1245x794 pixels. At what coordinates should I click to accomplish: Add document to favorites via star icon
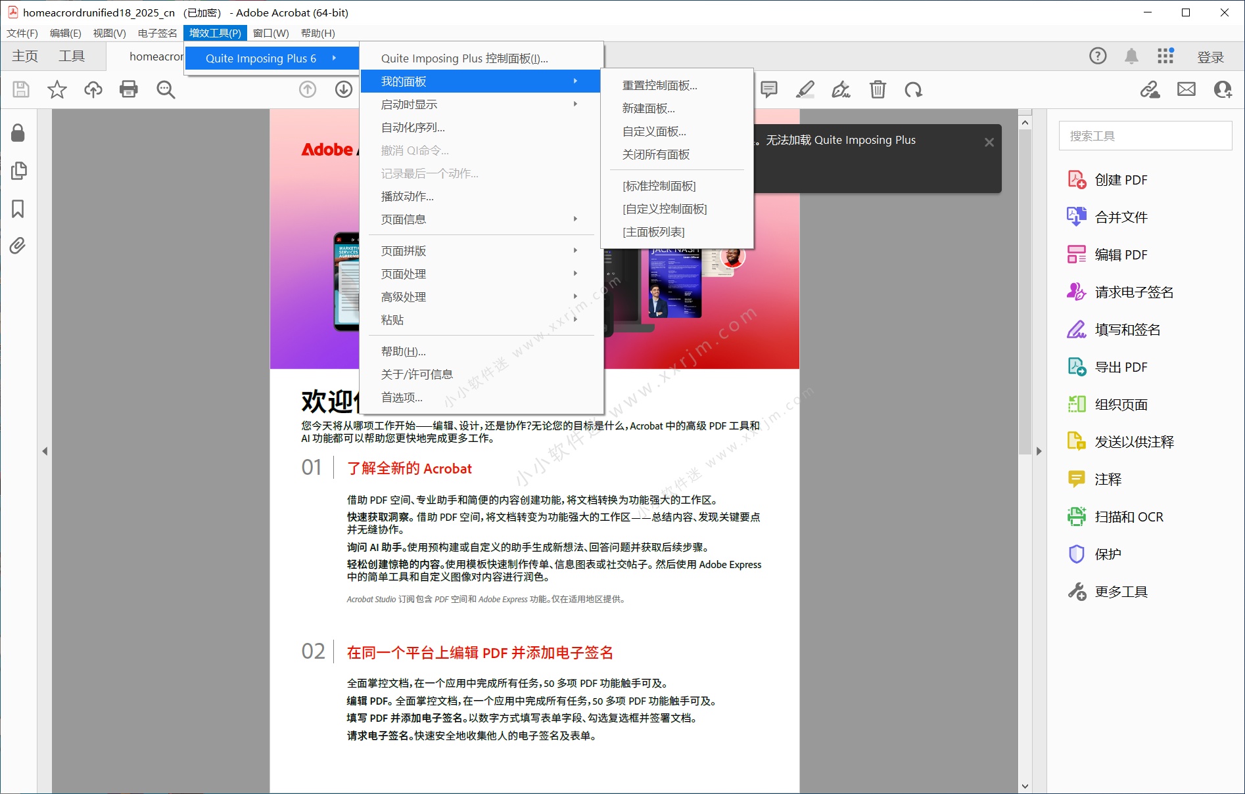(57, 89)
